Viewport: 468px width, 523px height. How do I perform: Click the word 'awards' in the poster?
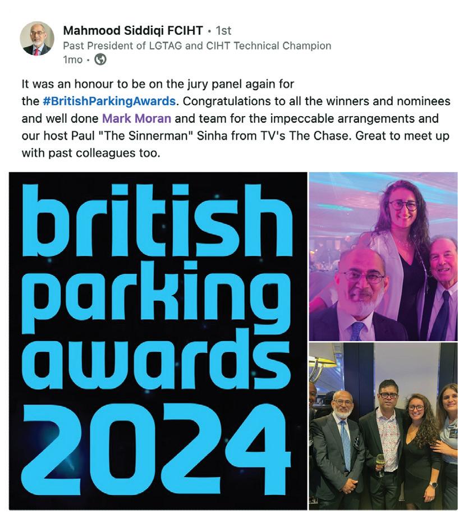coord(156,362)
